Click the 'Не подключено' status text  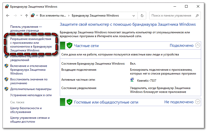click(179, 102)
